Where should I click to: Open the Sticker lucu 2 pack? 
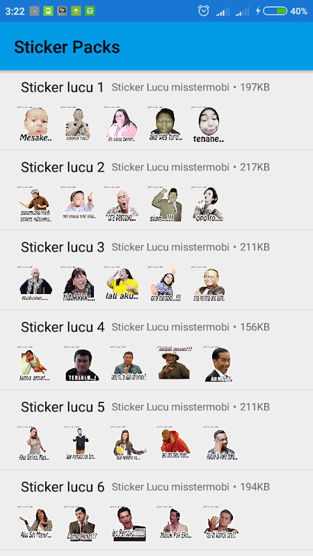[x=156, y=190]
